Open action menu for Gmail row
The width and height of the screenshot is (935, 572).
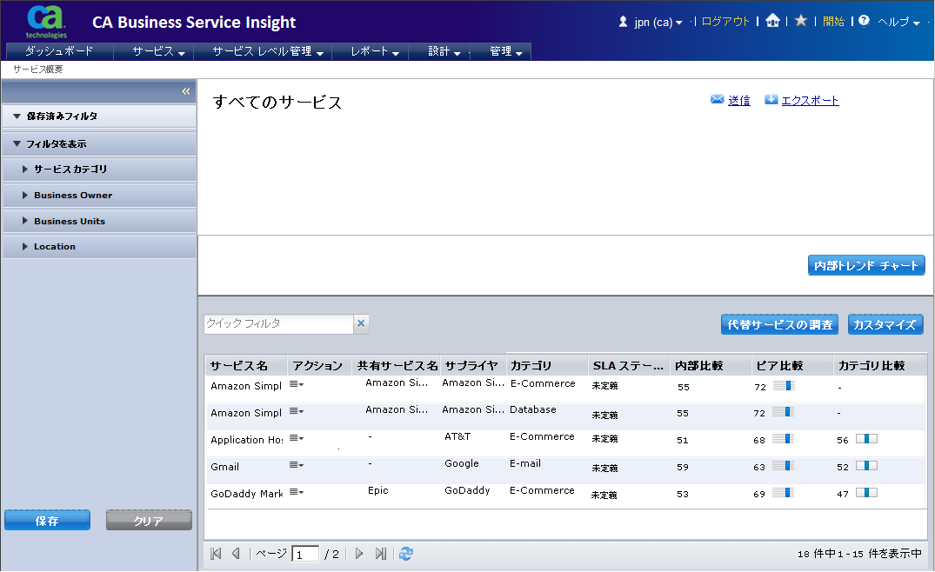(x=297, y=465)
